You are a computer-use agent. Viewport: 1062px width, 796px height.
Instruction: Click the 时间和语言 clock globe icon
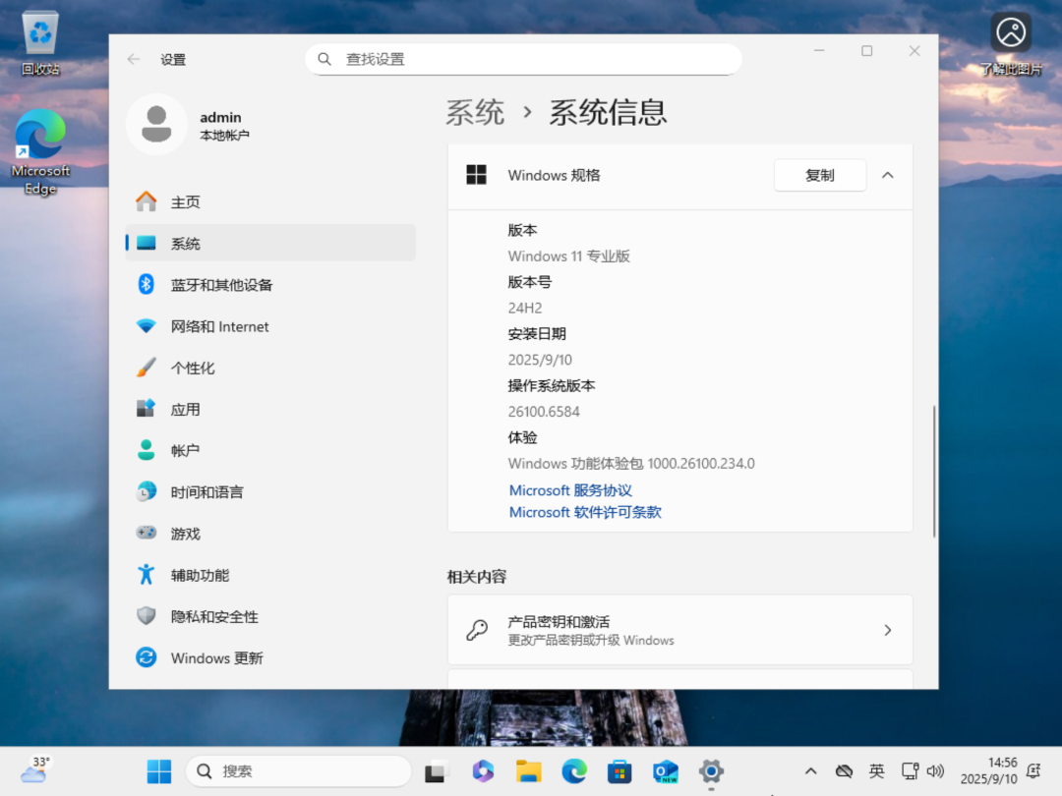[146, 491]
